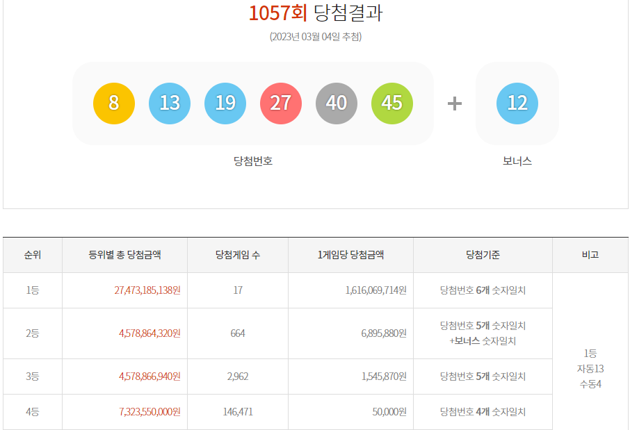Click the draw date 2023년 03월 04일 추첨
The image size is (630, 430).
tap(316, 37)
